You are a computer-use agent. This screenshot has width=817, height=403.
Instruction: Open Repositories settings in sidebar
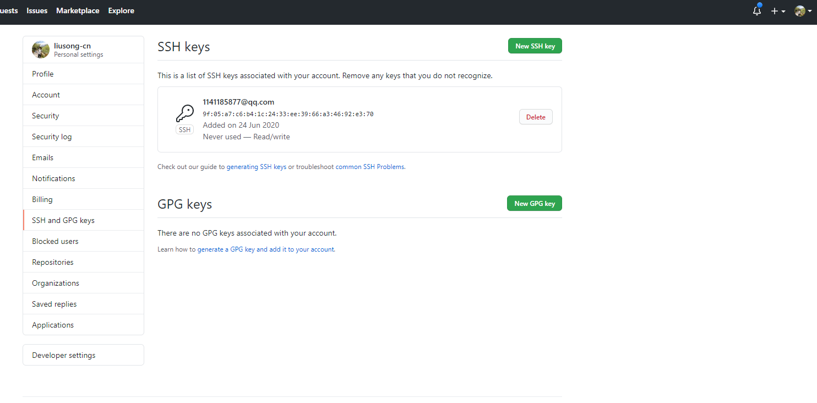(83, 262)
